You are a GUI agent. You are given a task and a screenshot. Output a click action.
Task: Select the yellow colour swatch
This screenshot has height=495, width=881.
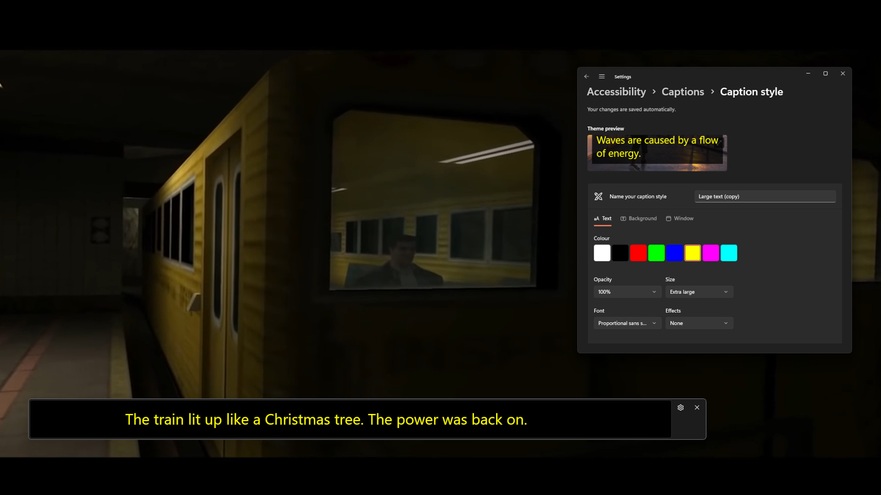click(692, 253)
